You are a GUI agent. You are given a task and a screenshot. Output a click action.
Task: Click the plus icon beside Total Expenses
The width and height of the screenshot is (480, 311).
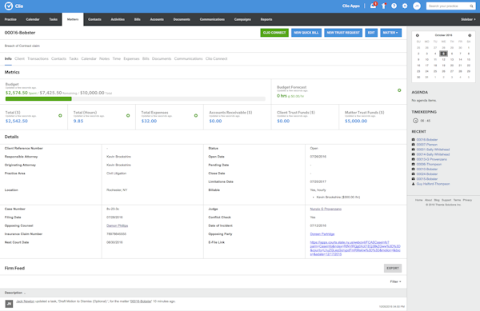coord(196,116)
